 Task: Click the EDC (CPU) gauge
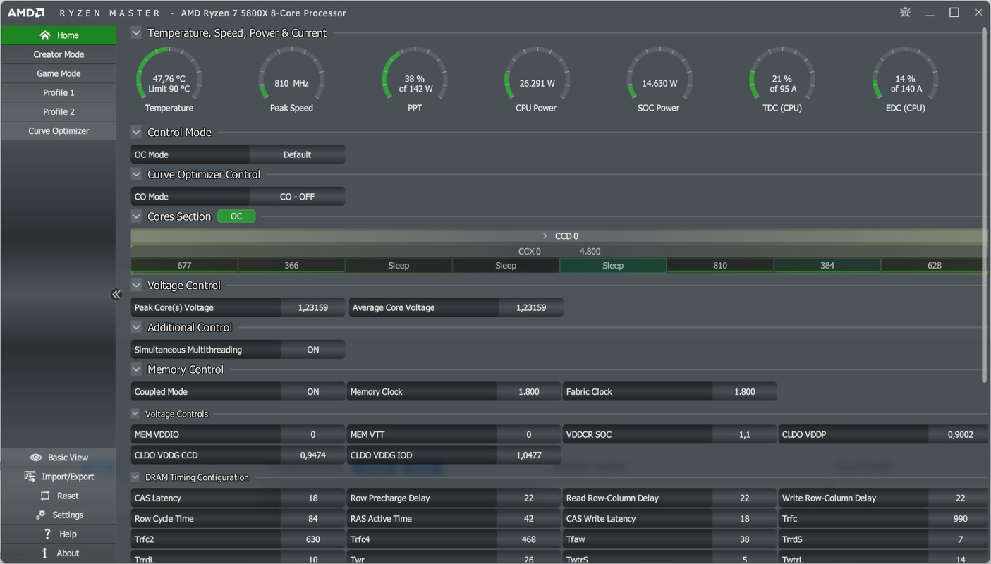(x=905, y=79)
